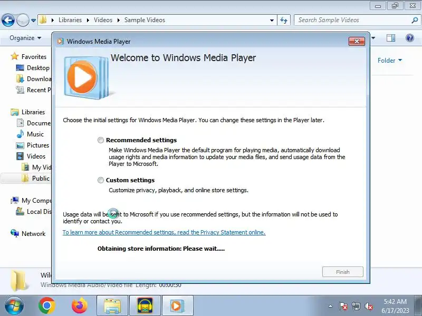422x316 pixels.
Task: Click the search magnifier icon
Action: (x=415, y=20)
